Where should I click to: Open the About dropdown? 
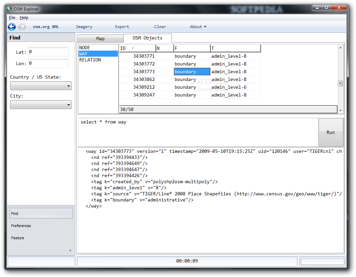point(198,27)
